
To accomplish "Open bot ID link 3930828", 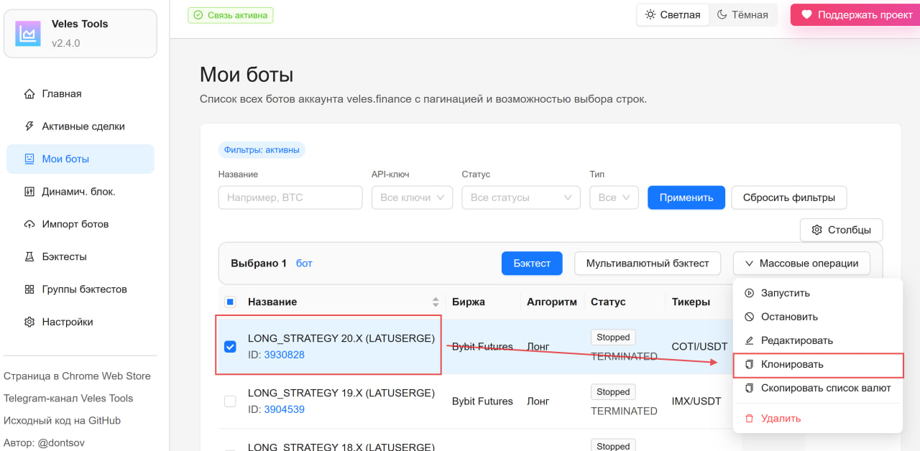I will click(285, 355).
